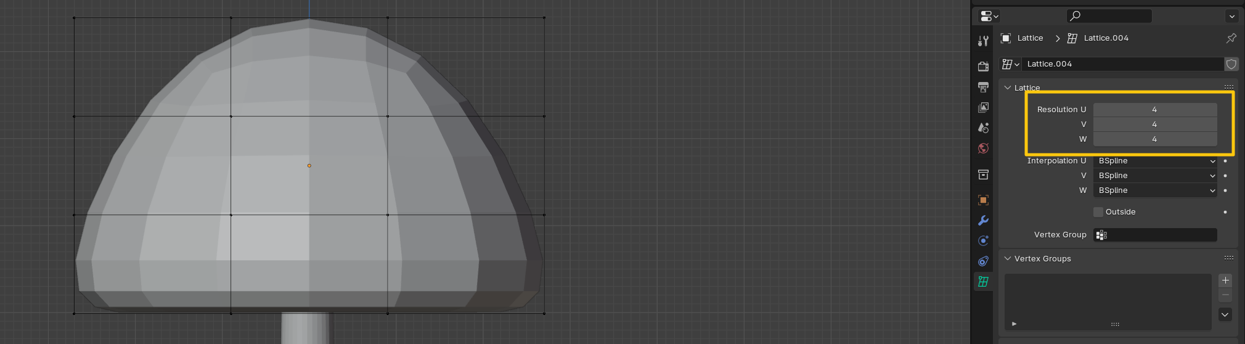Click animate dot next to Interpolation V

1225,176
